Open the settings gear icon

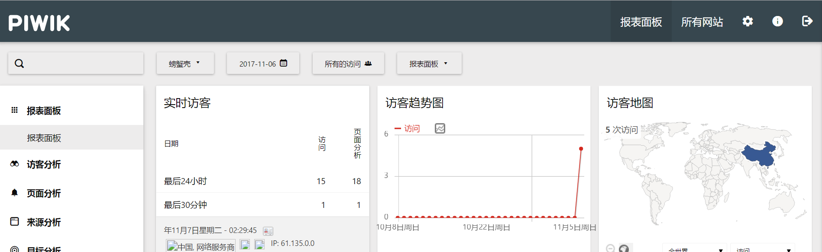tap(748, 21)
